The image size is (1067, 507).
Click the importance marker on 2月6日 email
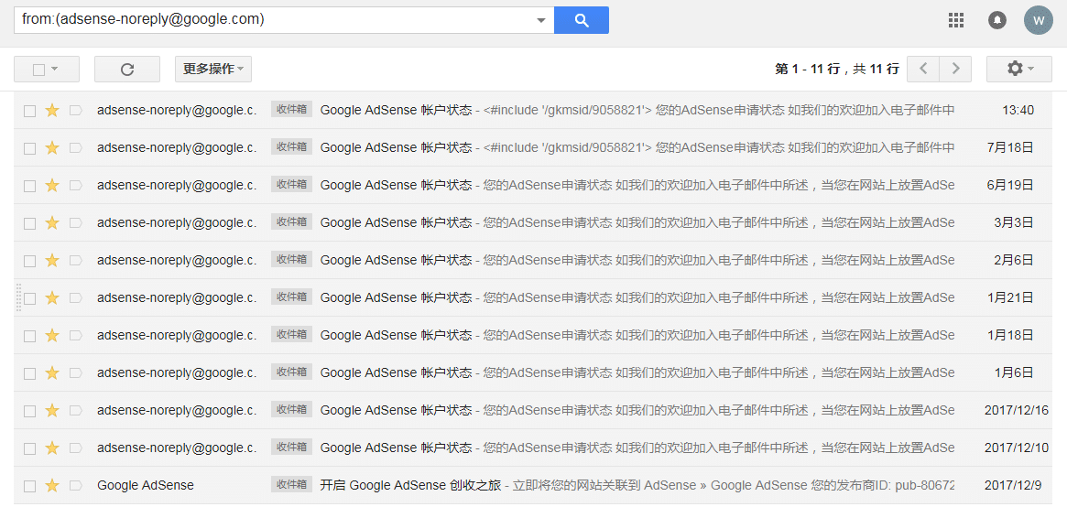pyautogui.click(x=75, y=261)
